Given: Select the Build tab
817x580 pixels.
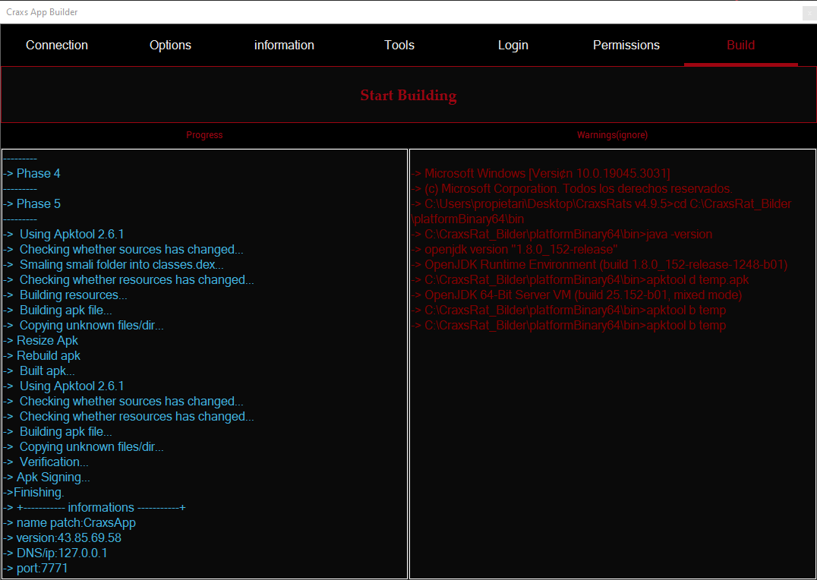Looking at the screenshot, I should [x=740, y=46].
